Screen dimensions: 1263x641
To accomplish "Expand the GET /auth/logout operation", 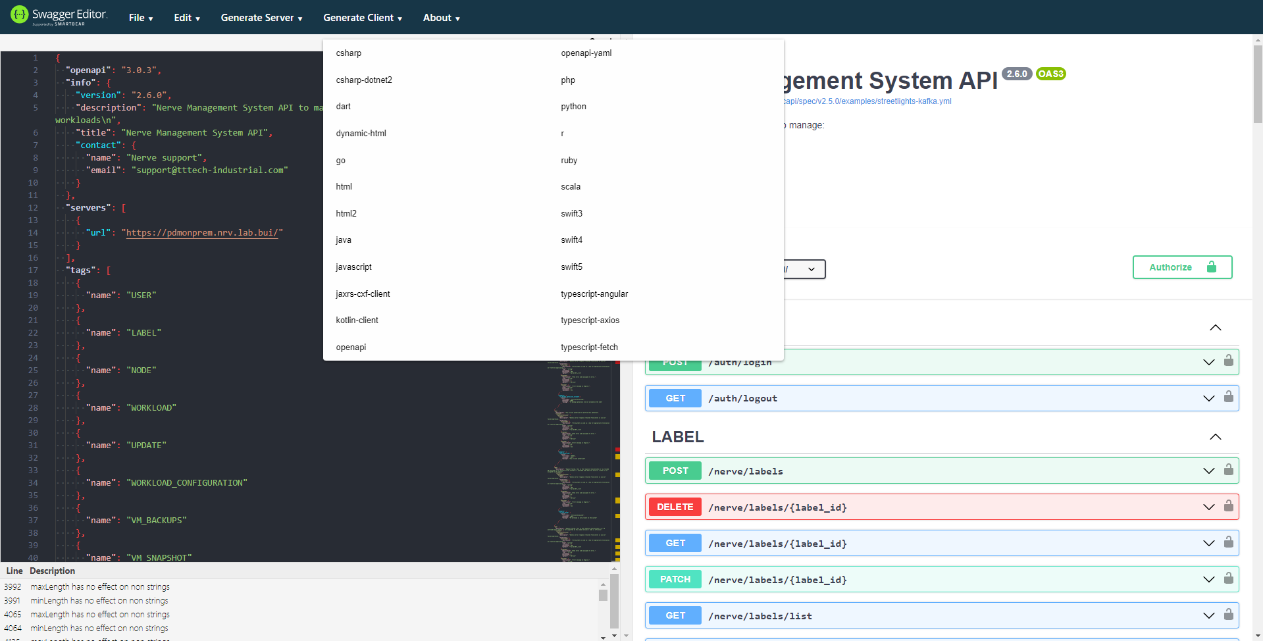I will click(1208, 397).
